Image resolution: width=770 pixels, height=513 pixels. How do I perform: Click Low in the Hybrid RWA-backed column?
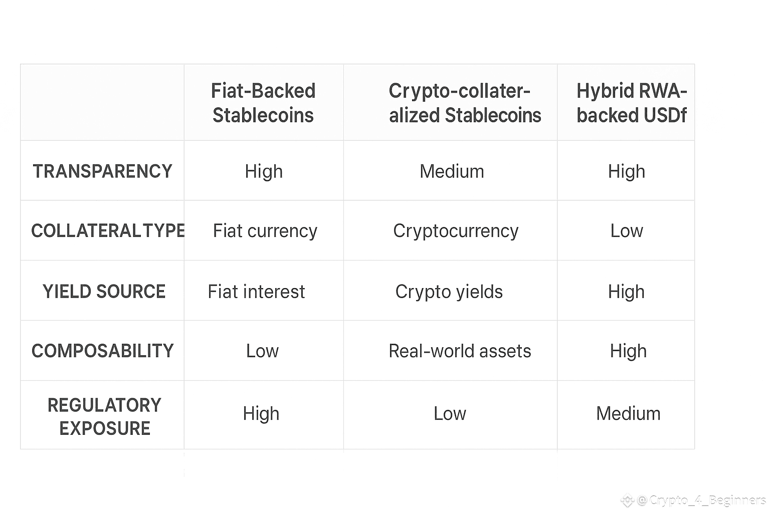(x=627, y=231)
